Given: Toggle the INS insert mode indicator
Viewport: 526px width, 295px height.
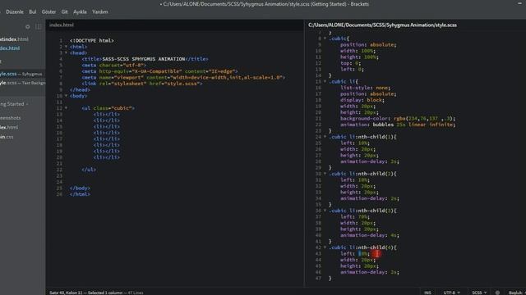Looking at the screenshot, I should pos(427,293).
